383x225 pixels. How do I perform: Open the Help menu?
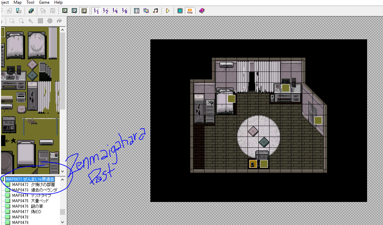[58, 2]
